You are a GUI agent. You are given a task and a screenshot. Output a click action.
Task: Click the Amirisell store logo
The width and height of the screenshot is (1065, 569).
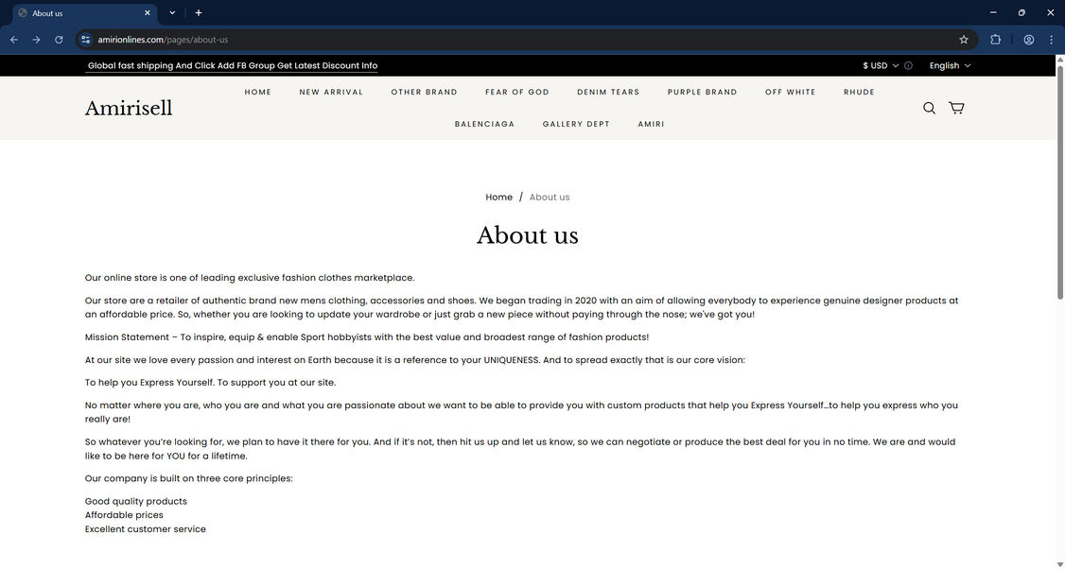click(129, 108)
